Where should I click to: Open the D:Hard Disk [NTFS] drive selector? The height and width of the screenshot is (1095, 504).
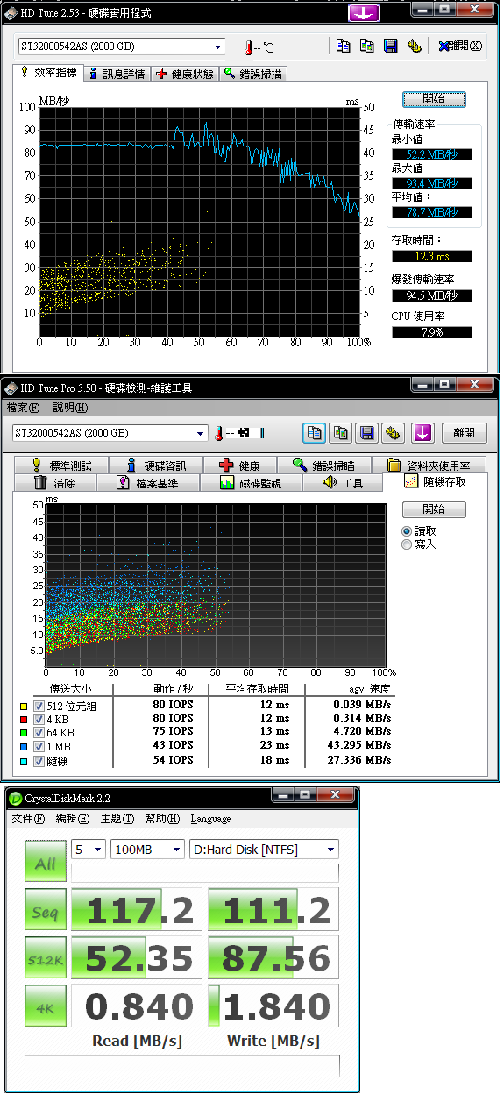click(x=263, y=849)
